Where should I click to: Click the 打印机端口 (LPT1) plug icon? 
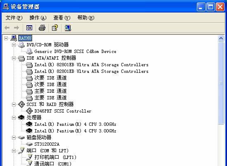point(29,157)
